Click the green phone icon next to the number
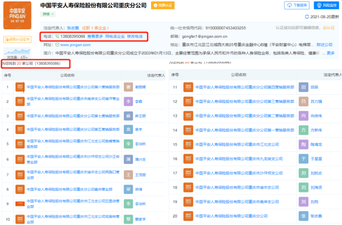Screen dimensions: 342x225 pyautogui.click(x=57, y=36)
